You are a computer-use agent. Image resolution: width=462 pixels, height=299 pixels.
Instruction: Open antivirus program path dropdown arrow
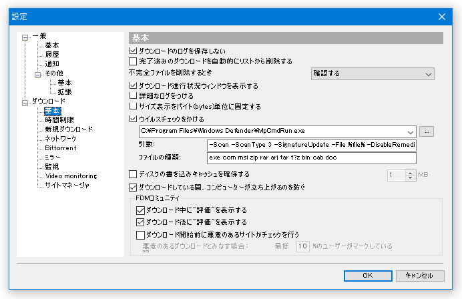tap(410, 132)
